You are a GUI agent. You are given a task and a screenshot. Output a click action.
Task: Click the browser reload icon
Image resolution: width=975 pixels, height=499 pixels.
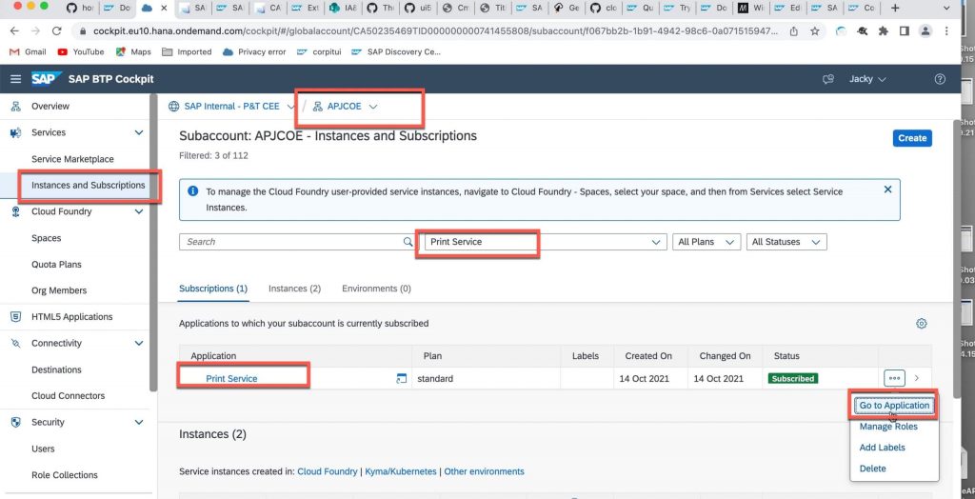pos(56,31)
